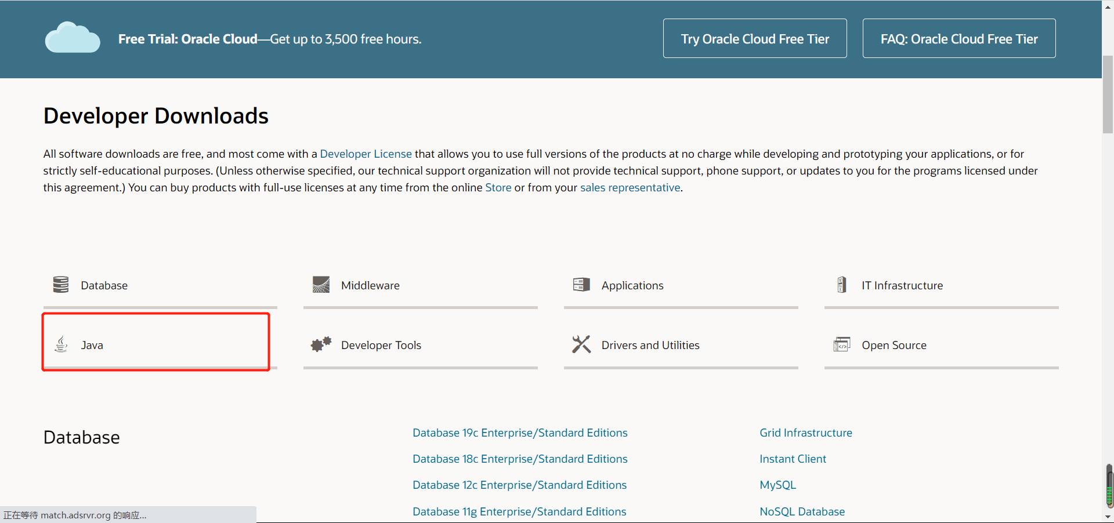Click the Developer Tools gears icon
Viewport: 1114px width, 523px height.
click(x=321, y=344)
